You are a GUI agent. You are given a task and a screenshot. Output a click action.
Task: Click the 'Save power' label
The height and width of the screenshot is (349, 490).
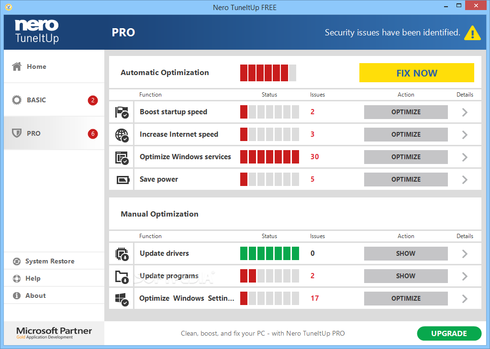pos(159,179)
